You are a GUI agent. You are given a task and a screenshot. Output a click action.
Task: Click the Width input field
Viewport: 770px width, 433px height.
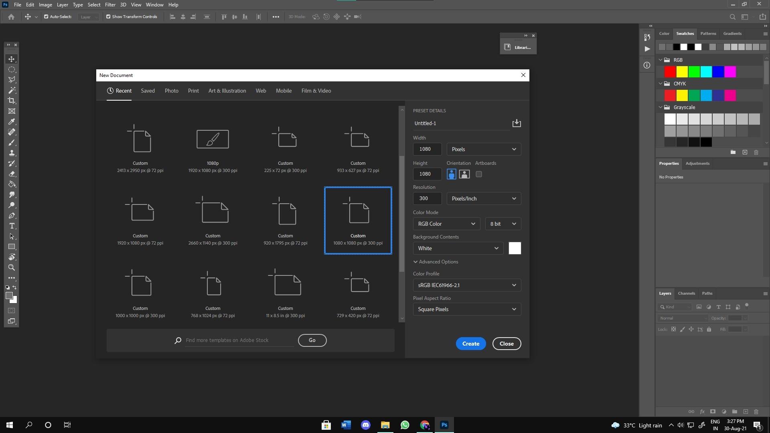tap(427, 149)
